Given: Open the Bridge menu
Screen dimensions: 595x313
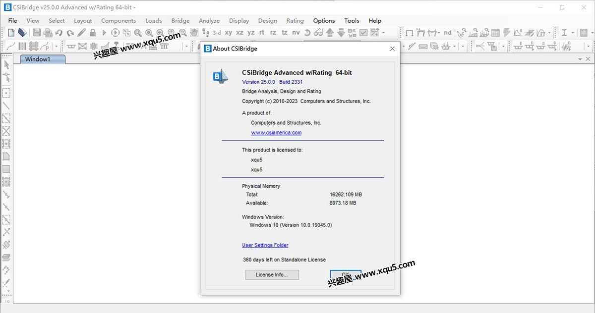Looking at the screenshot, I should [x=180, y=21].
